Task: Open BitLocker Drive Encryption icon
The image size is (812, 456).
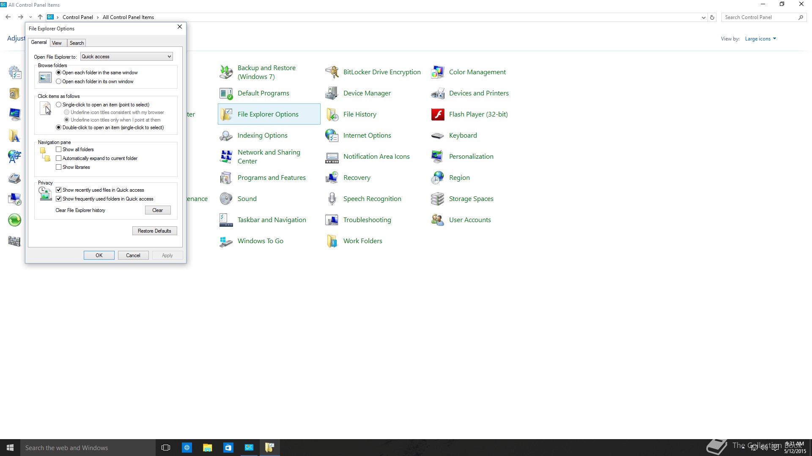Action: tap(332, 72)
